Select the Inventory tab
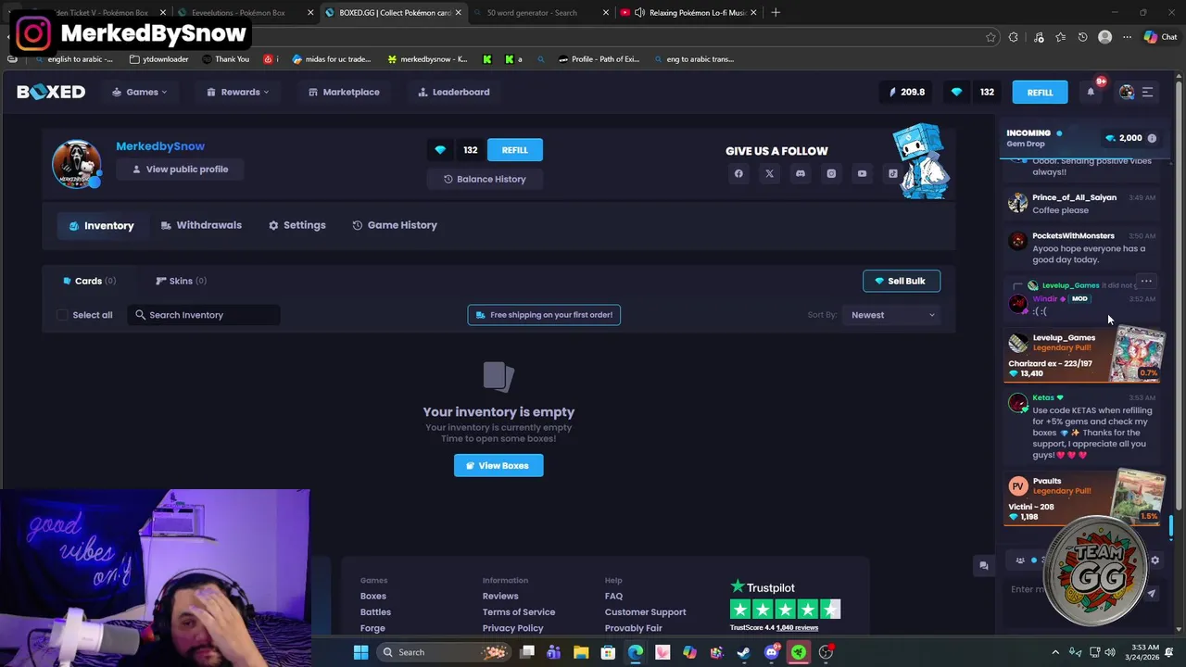 pyautogui.click(x=102, y=225)
